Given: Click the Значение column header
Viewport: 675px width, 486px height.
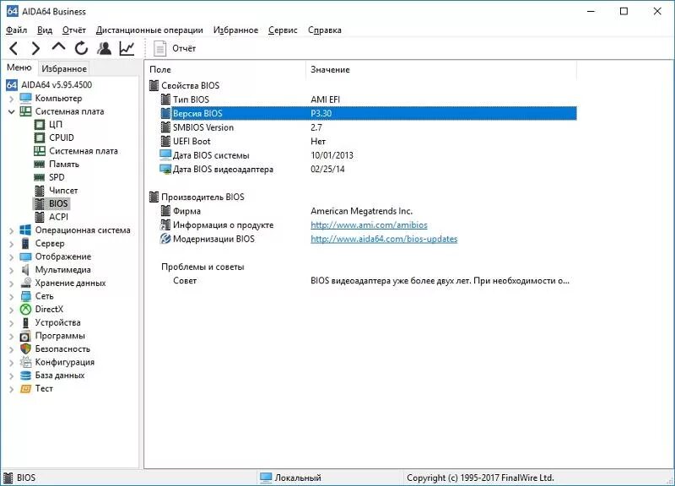Looking at the screenshot, I should point(441,70).
